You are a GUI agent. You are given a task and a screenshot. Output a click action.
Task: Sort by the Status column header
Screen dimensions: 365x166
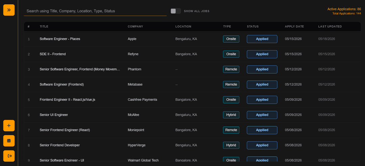(x=253, y=26)
